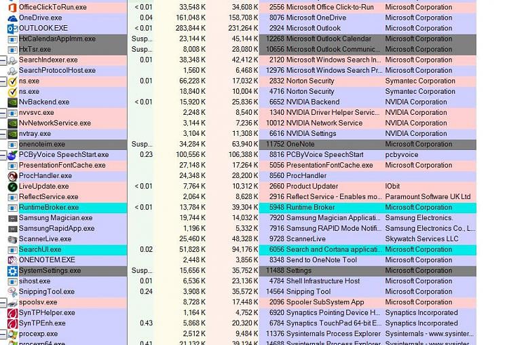The height and width of the screenshot is (345, 509).
Task: Click the CPU value '0.43' for SynTPEnh.exe
Action: click(146, 323)
